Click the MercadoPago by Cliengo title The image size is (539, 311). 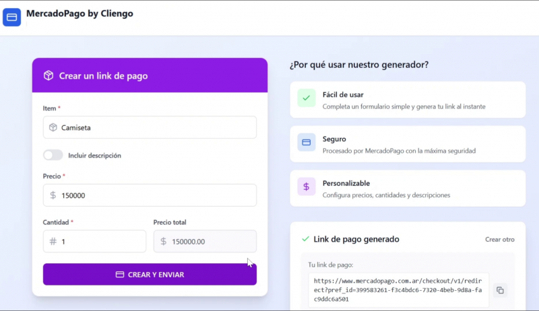point(80,13)
